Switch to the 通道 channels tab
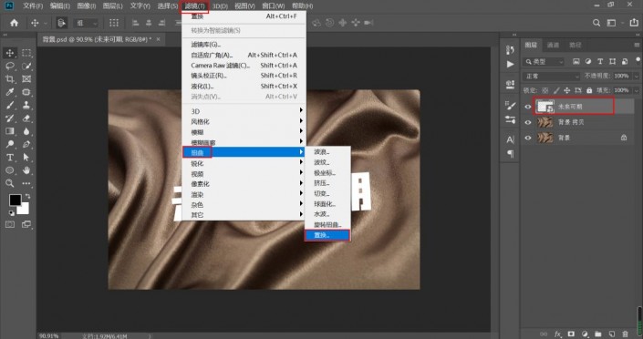The width and height of the screenshot is (643, 339). [x=554, y=45]
